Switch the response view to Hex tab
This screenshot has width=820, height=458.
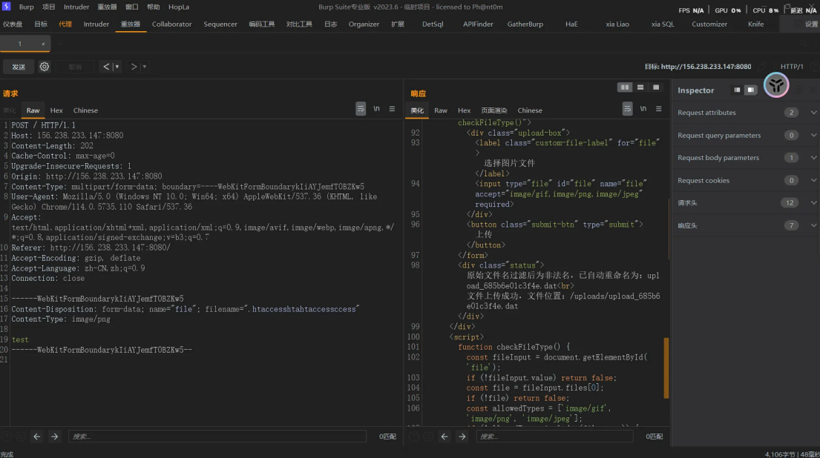click(464, 110)
